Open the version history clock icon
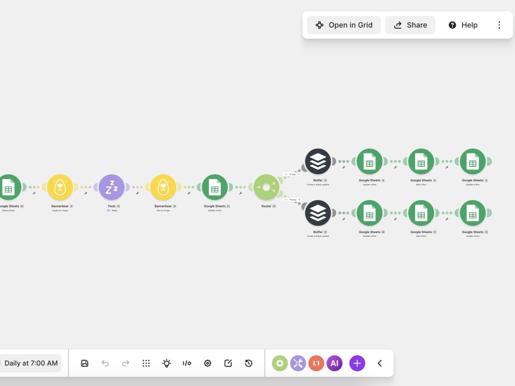 [249, 363]
